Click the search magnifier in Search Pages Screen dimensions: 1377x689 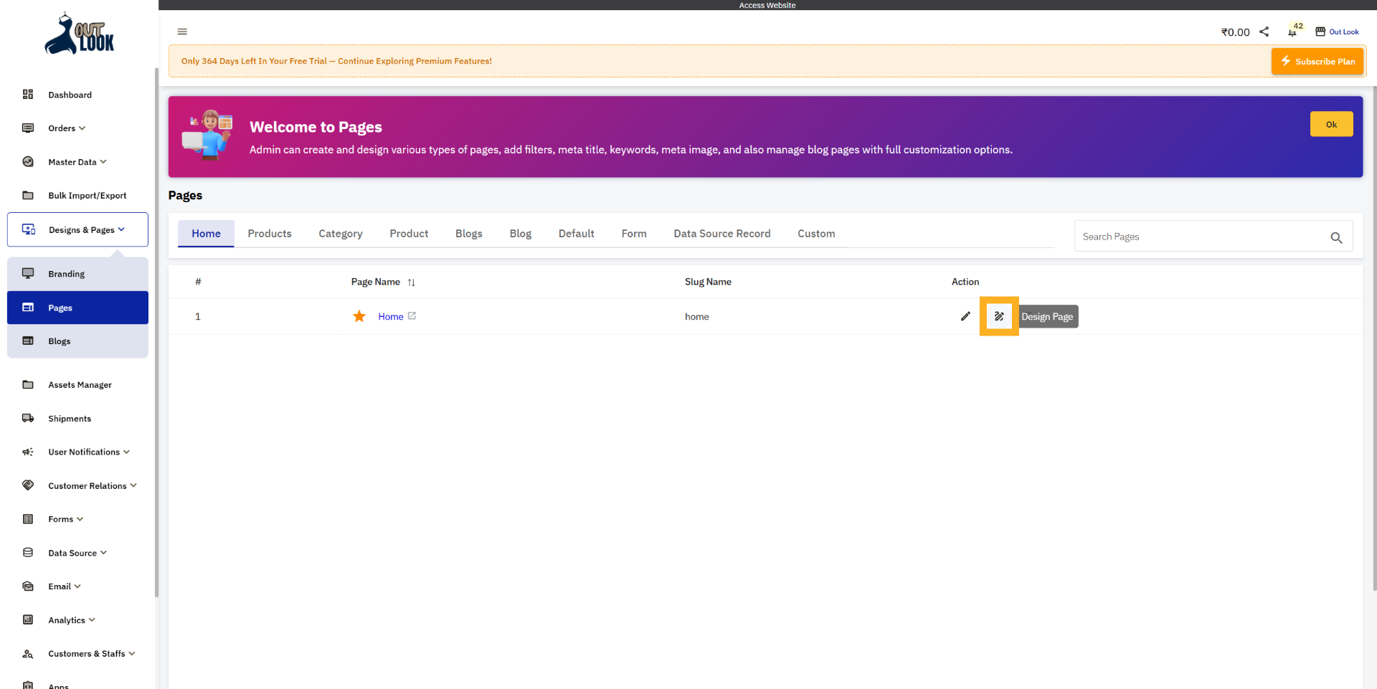click(1336, 237)
